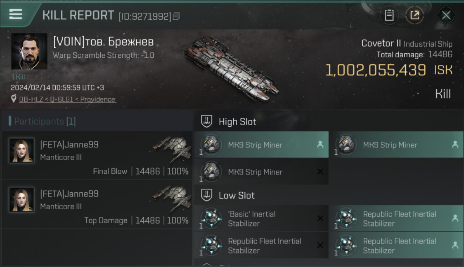Click the Kill label under ISK value
The width and height of the screenshot is (464, 267).
(443, 94)
